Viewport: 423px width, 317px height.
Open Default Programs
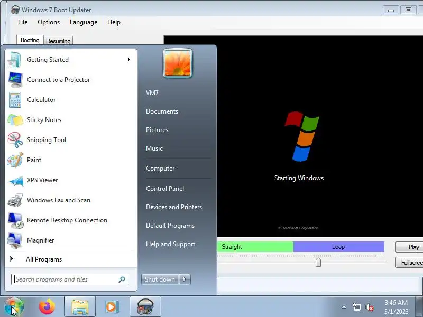[x=170, y=226]
